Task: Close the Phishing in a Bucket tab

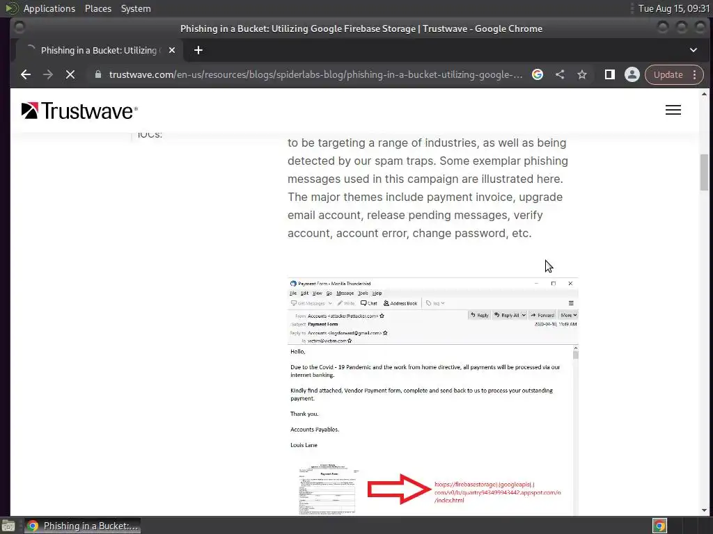Action: (x=172, y=50)
